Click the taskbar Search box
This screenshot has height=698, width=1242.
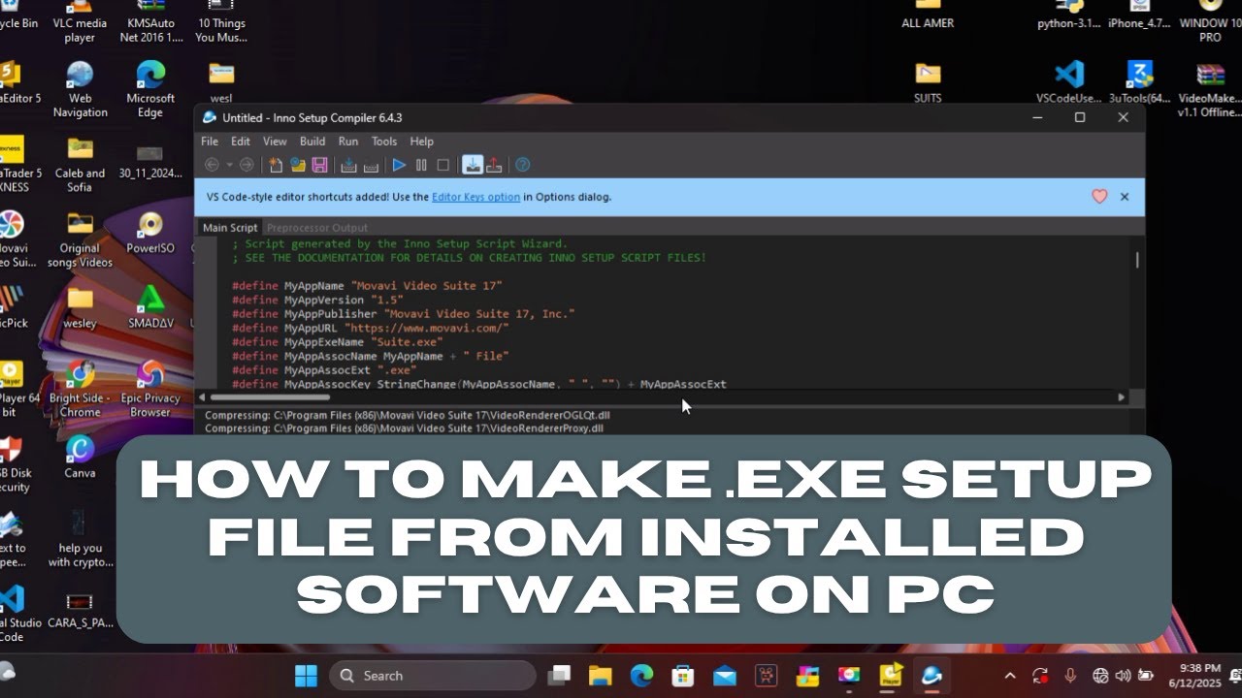[432, 676]
